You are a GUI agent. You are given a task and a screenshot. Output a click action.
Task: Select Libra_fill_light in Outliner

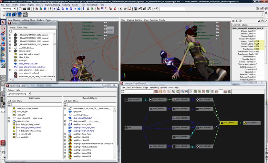(x=24, y=57)
